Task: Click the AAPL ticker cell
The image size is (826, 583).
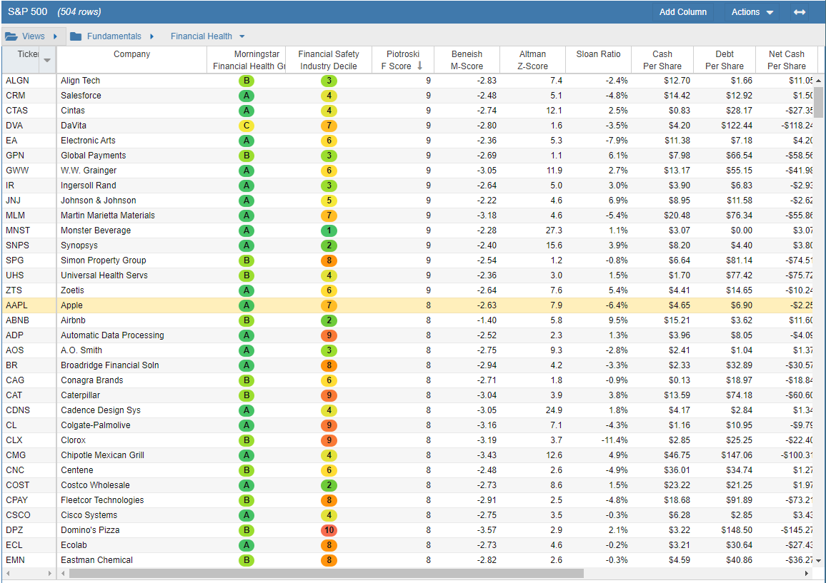Action: [x=18, y=305]
